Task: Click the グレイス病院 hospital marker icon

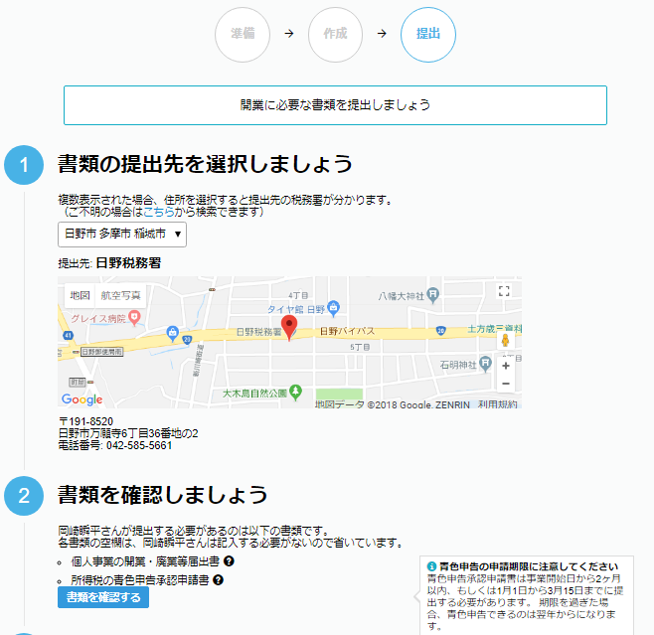Action: (135, 316)
